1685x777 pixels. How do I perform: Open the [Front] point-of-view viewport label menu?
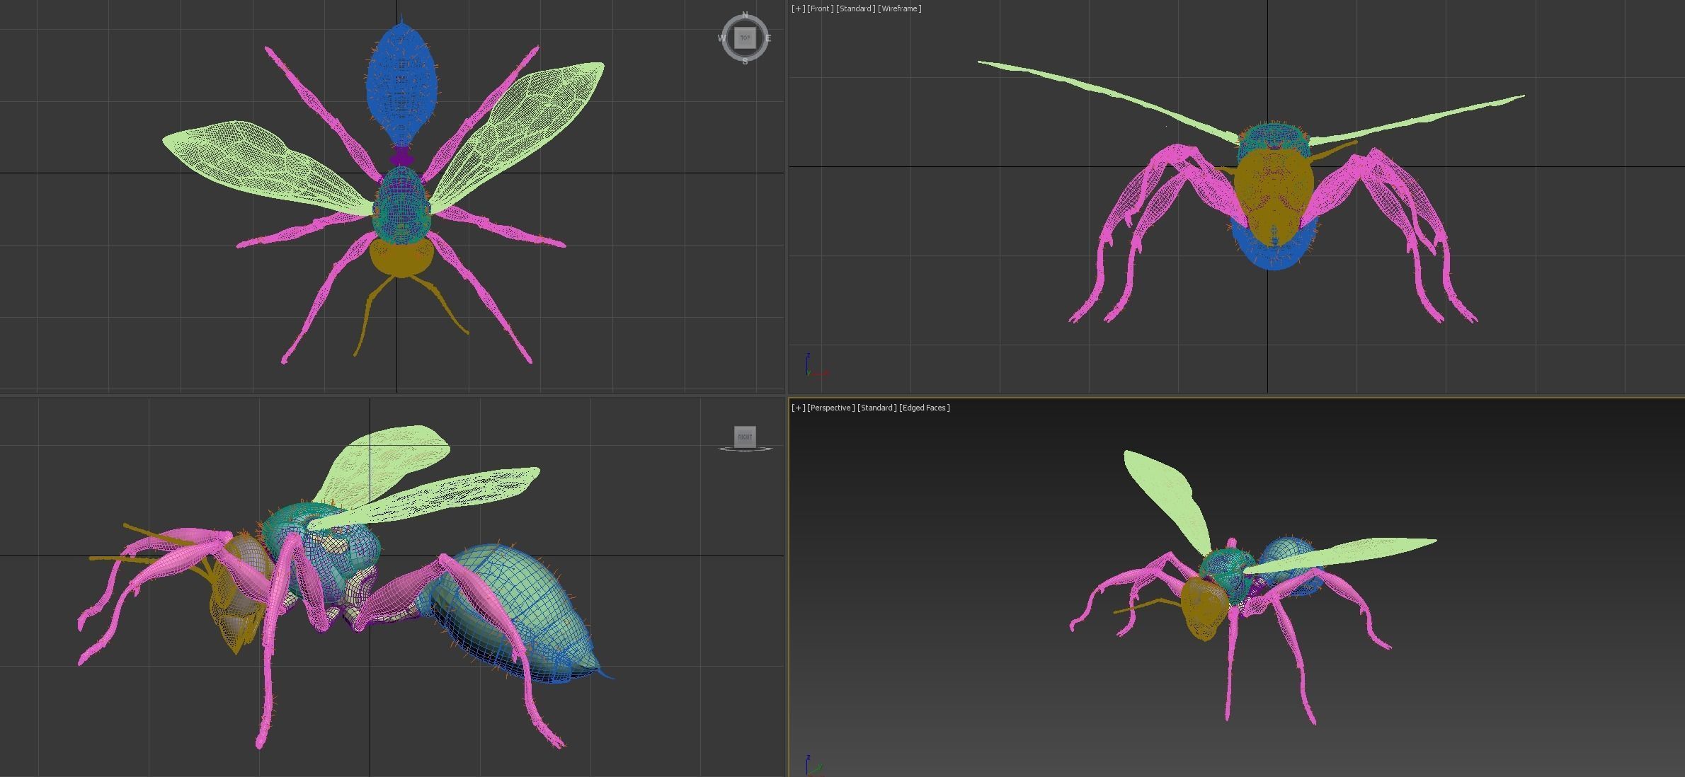pos(819,8)
